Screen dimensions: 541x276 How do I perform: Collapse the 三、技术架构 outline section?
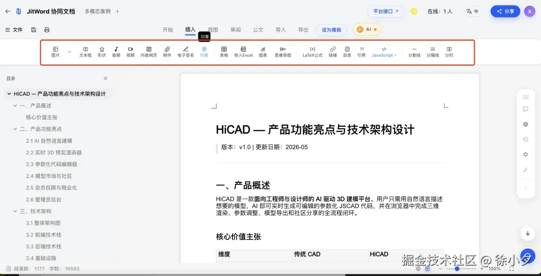pos(15,211)
